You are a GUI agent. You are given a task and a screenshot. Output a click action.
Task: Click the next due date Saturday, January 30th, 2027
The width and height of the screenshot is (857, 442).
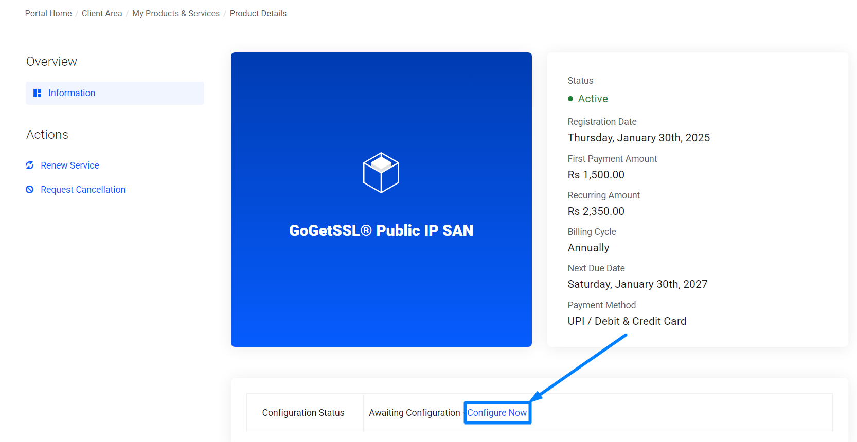pyautogui.click(x=638, y=284)
